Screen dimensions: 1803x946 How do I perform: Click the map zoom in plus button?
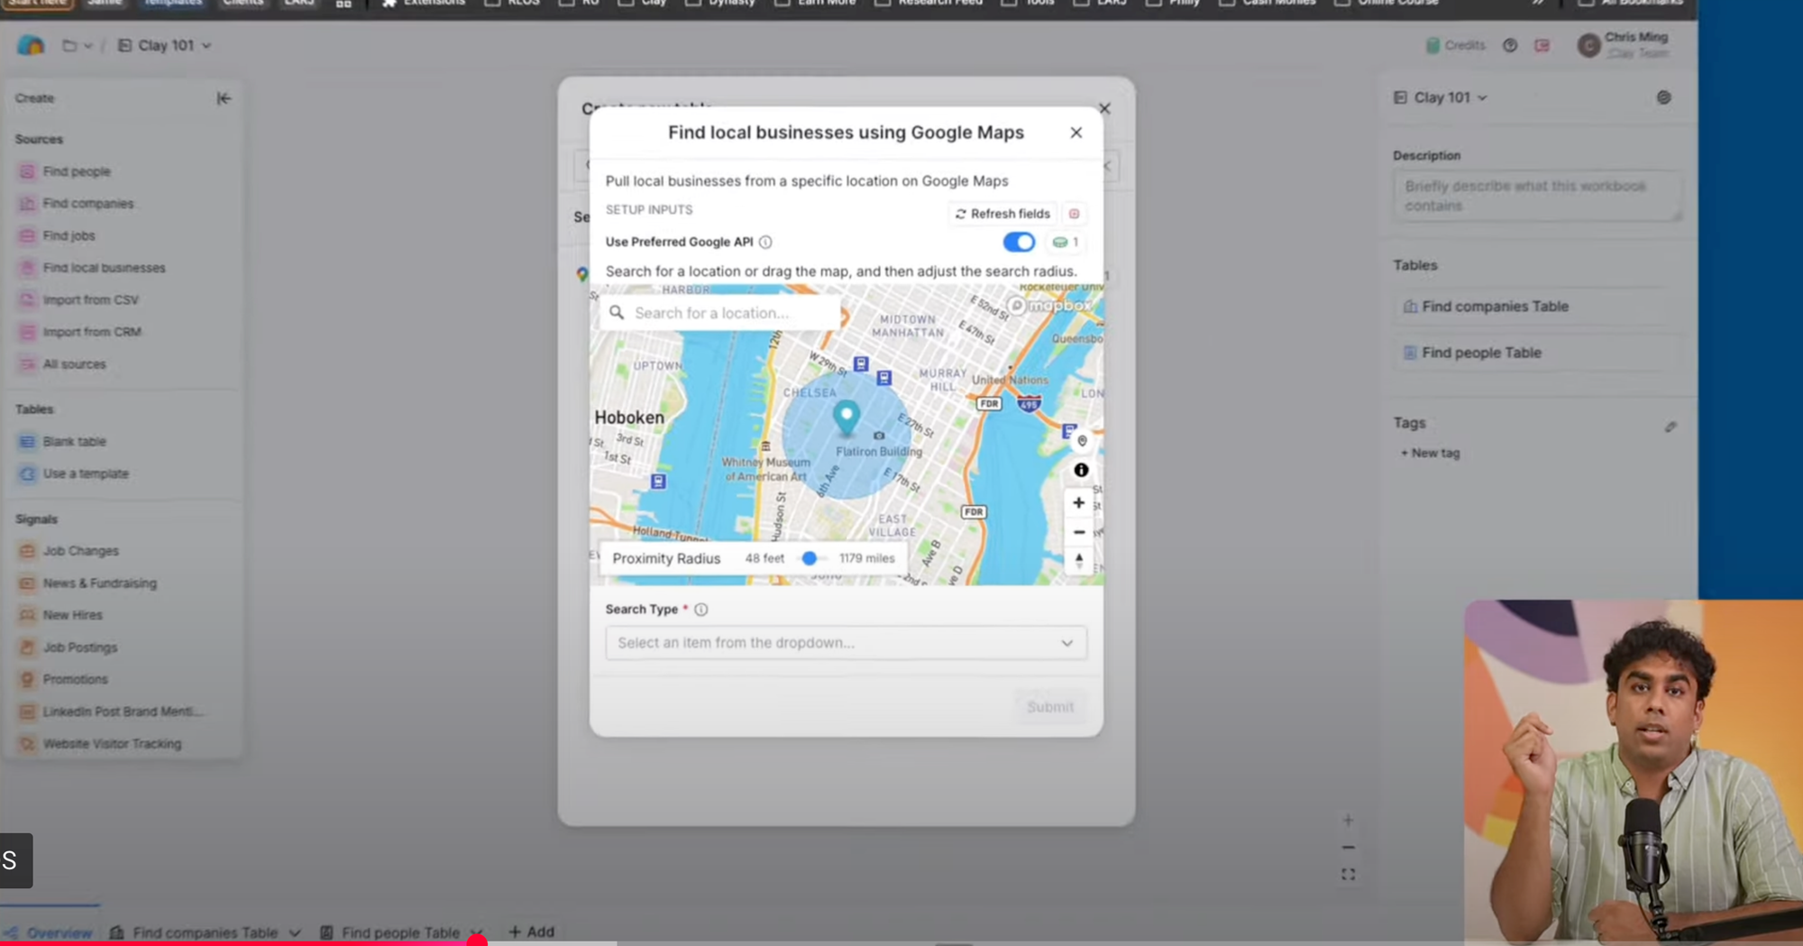(1078, 503)
